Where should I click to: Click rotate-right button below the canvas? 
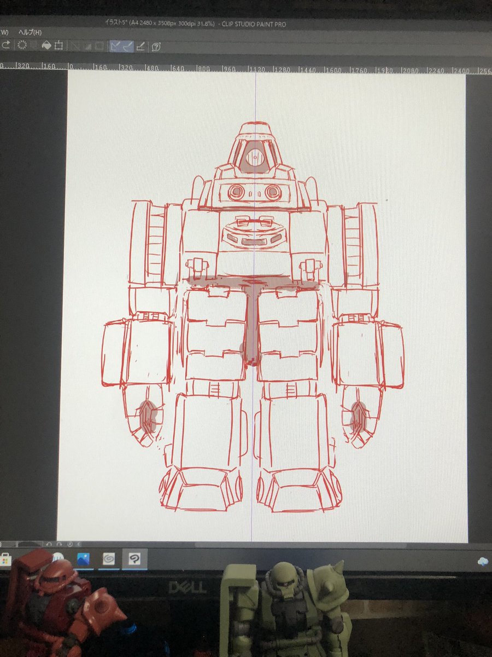(59, 544)
